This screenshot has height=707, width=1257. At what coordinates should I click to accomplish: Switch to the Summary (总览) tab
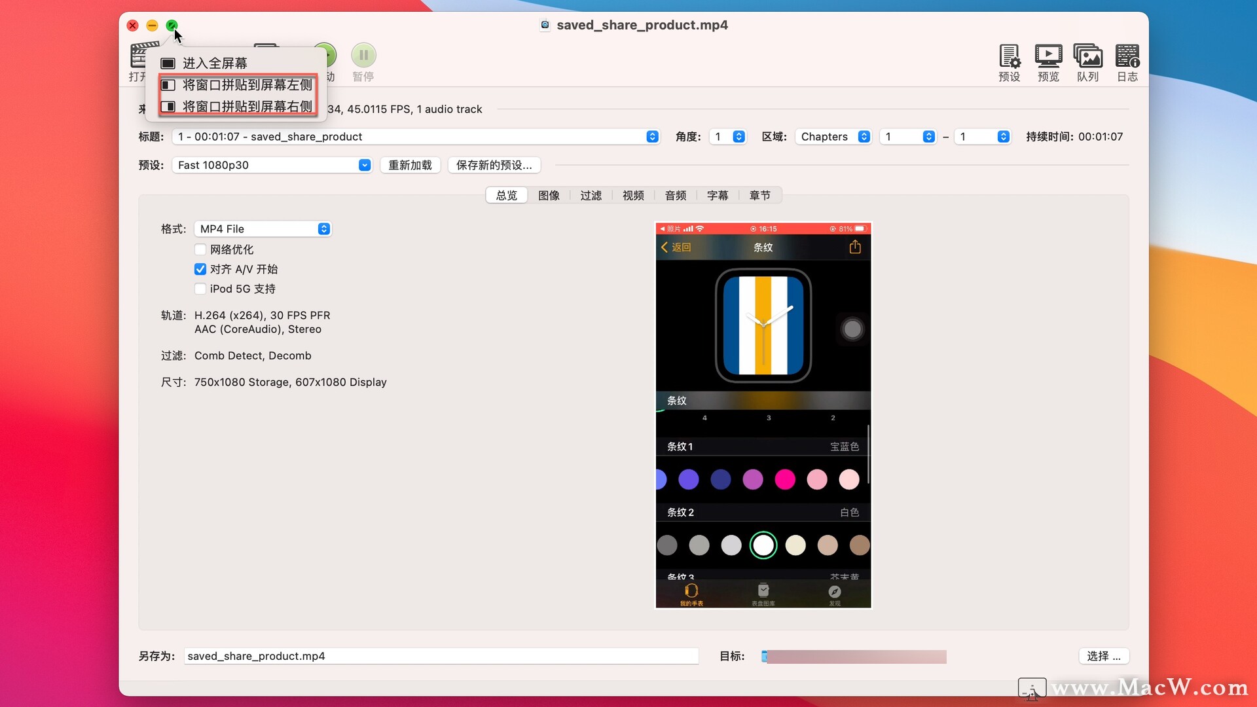[507, 195]
